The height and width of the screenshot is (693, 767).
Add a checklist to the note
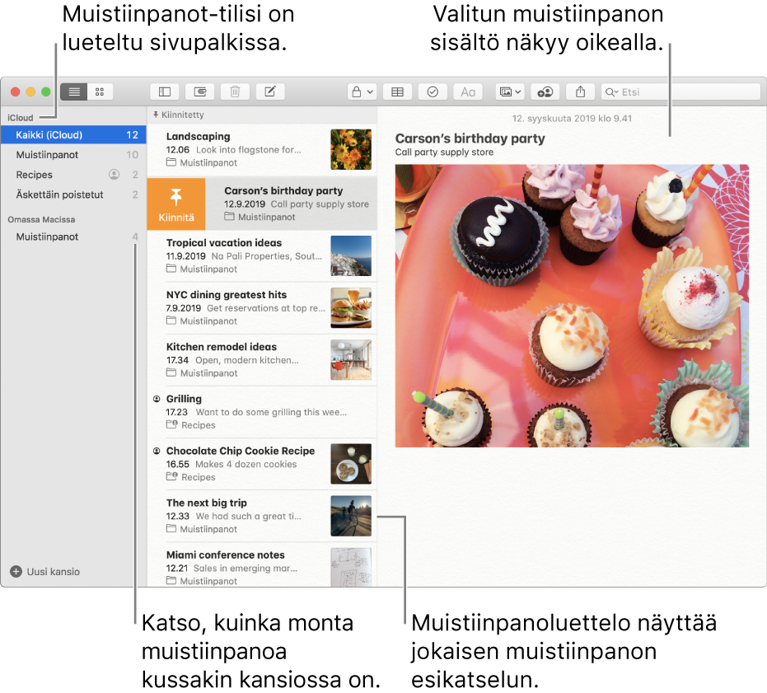tap(433, 91)
